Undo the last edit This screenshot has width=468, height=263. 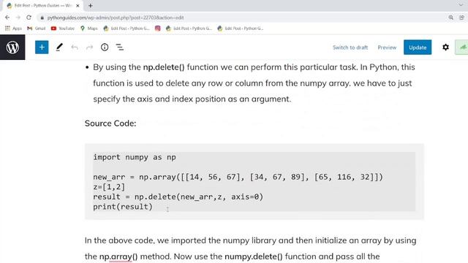click(75, 47)
